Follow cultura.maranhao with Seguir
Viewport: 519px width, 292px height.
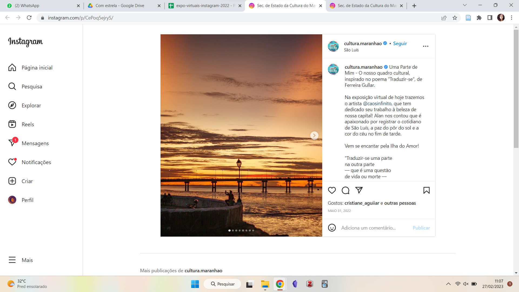pyautogui.click(x=400, y=44)
